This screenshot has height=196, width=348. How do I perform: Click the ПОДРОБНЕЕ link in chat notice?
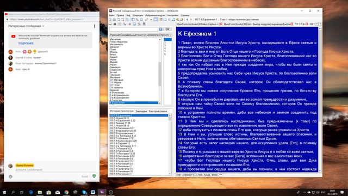click(x=26, y=44)
